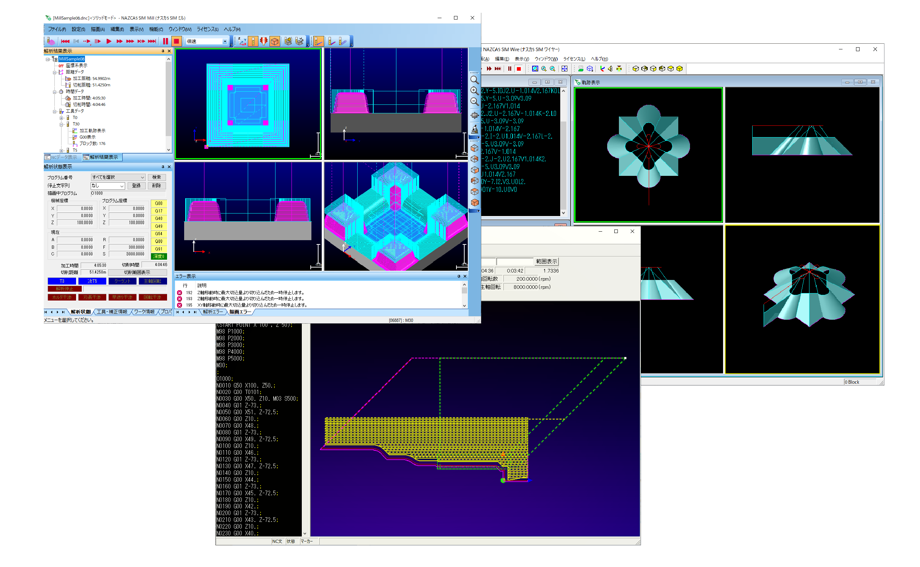Toggle the 主軸回転 indicator

coord(153,281)
